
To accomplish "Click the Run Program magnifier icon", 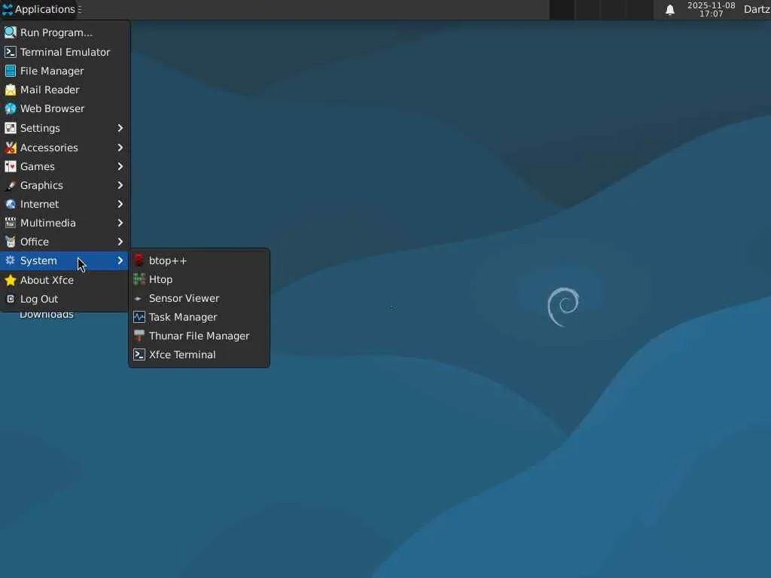I will (11, 32).
